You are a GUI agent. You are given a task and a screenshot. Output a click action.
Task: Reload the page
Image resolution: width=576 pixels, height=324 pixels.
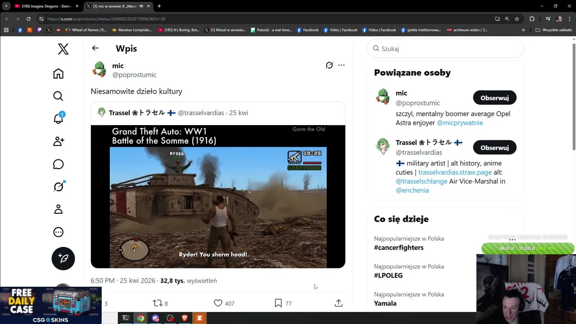(x=28, y=19)
